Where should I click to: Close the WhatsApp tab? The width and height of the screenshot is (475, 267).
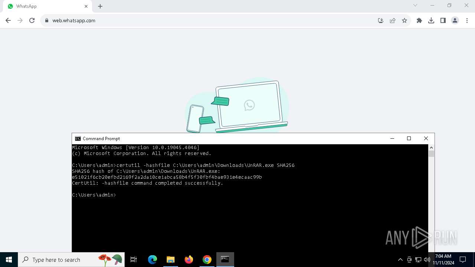coord(86,6)
